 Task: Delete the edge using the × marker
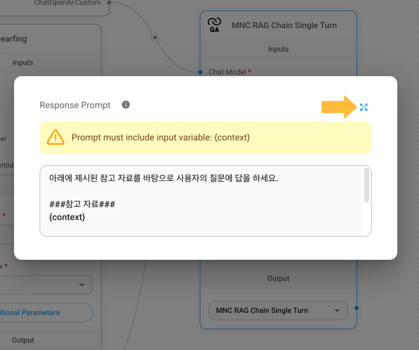pyautogui.click(x=154, y=38)
